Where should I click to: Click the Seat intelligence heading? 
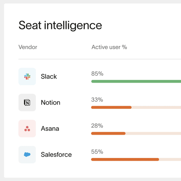pos(60,25)
